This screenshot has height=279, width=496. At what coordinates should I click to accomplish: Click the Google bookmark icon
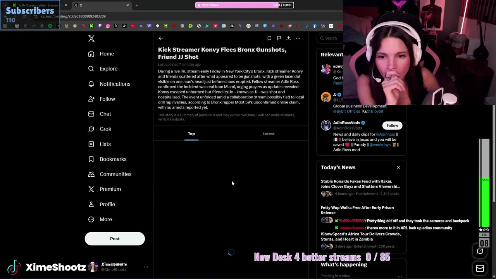click(x=17, y=26)
